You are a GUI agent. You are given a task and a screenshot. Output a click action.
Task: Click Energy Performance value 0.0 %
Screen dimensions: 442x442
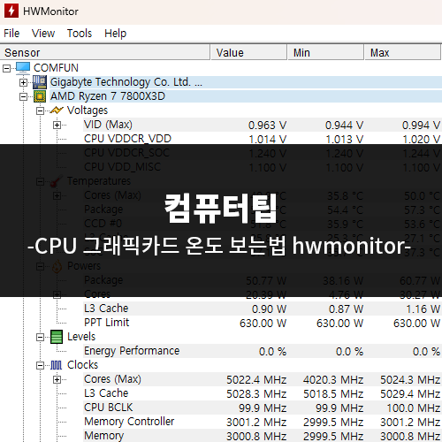(x=272, y=352)
